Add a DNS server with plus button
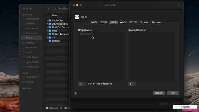 point(80,84)
